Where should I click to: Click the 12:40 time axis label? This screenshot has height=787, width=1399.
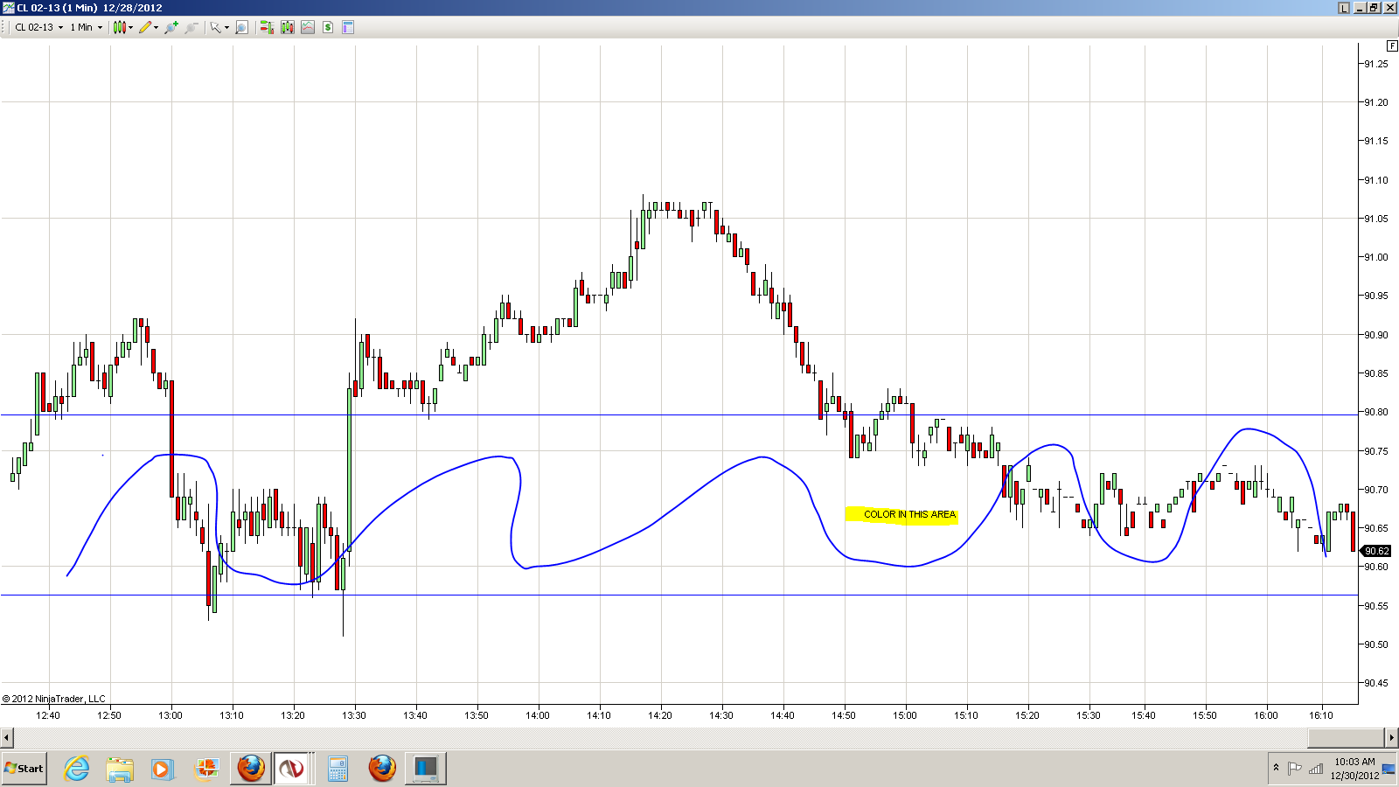[48, 715]
